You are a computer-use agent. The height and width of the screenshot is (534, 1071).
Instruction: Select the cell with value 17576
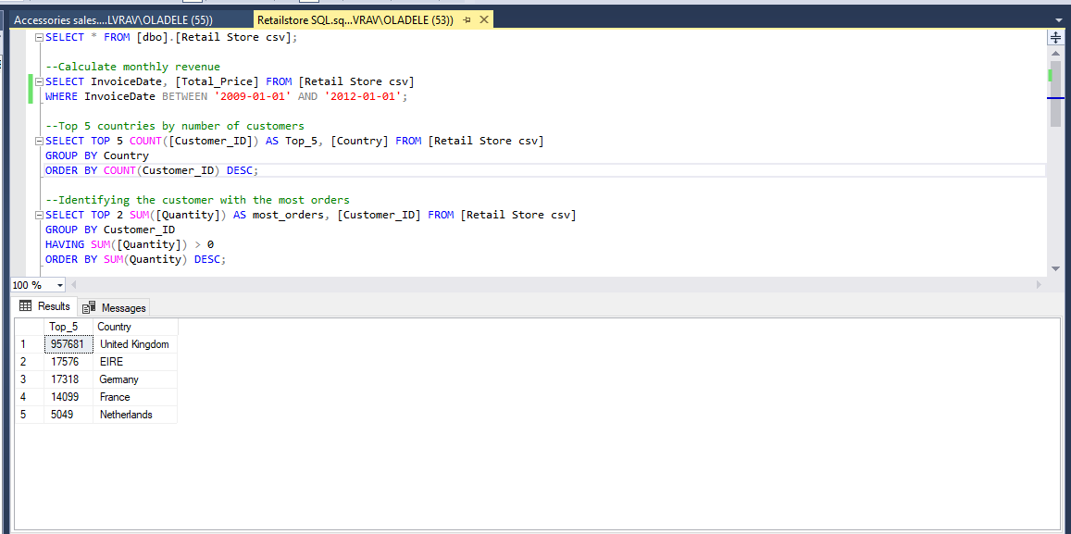tap(68, 362)
